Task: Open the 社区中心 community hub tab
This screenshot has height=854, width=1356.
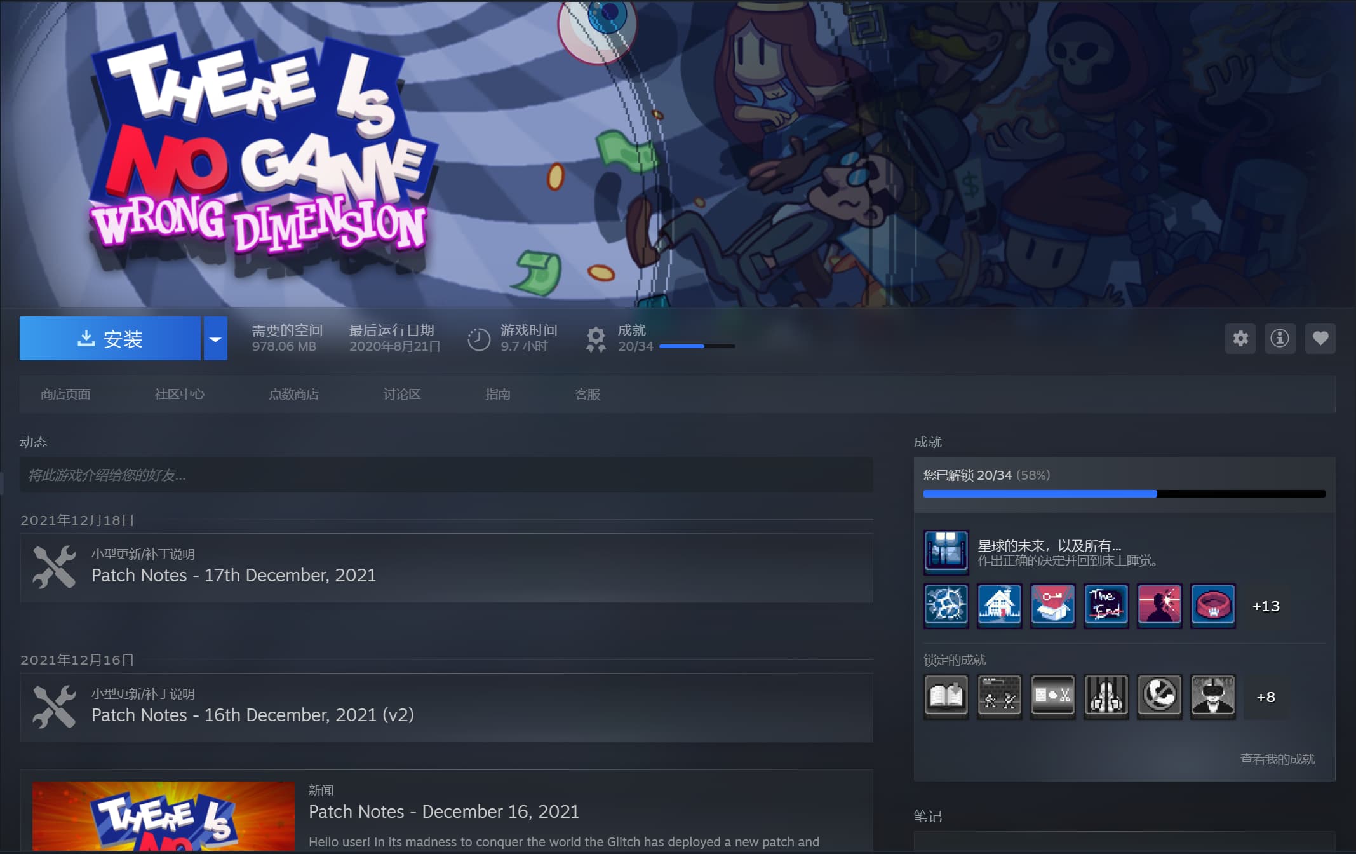Action: click(x=180, y=395)
